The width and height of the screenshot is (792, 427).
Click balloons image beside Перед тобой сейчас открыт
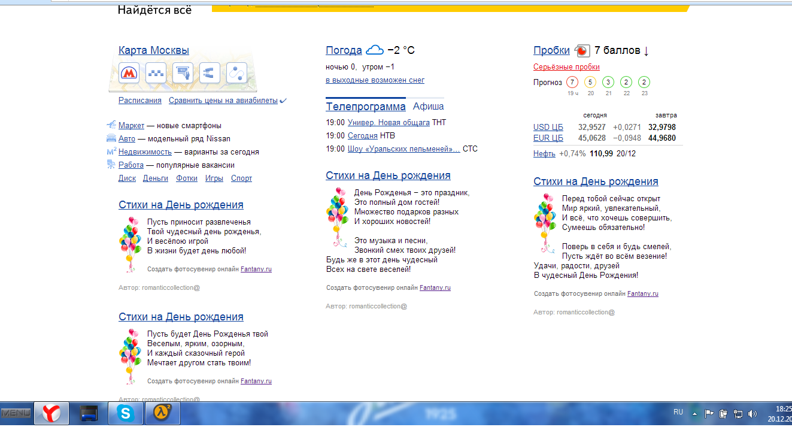(x=544, y=223)
